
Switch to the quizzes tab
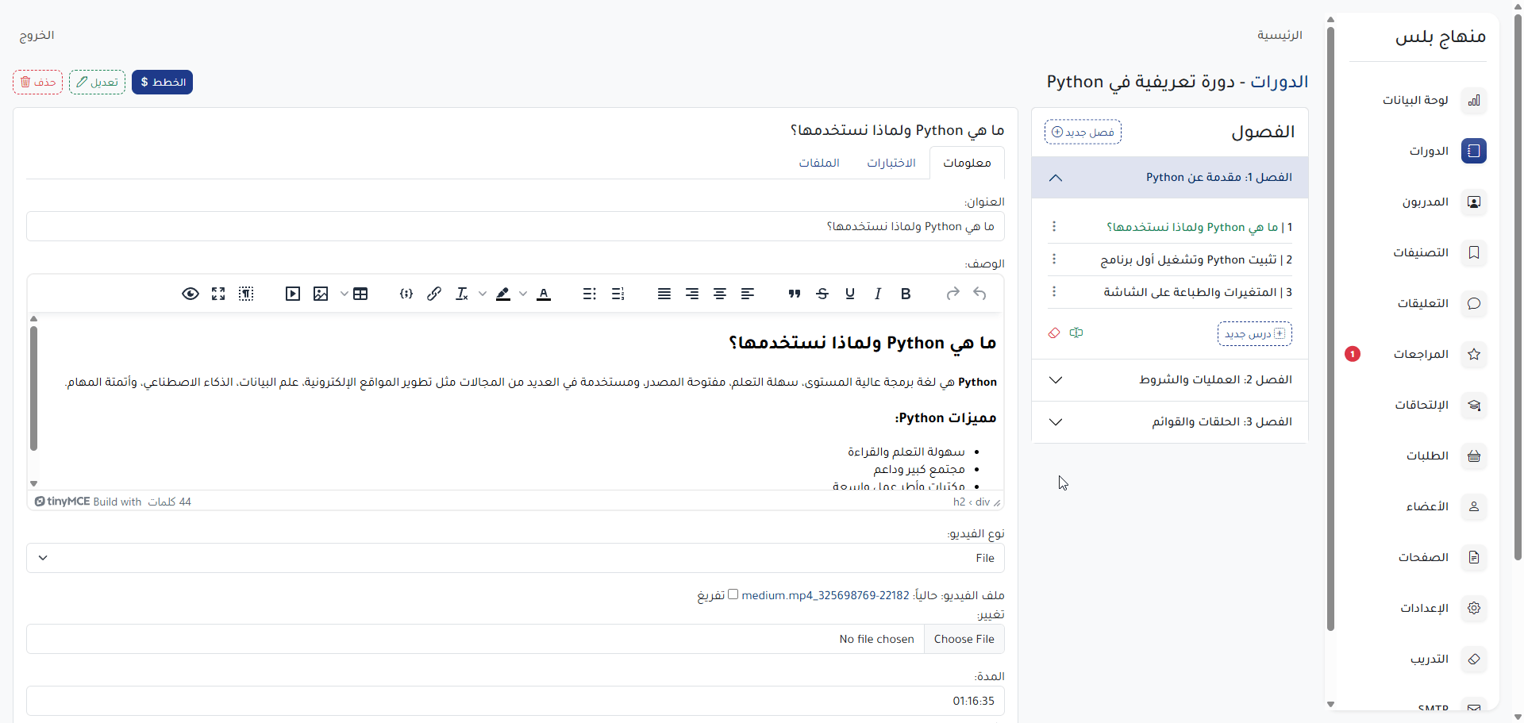tap(891, 163)
